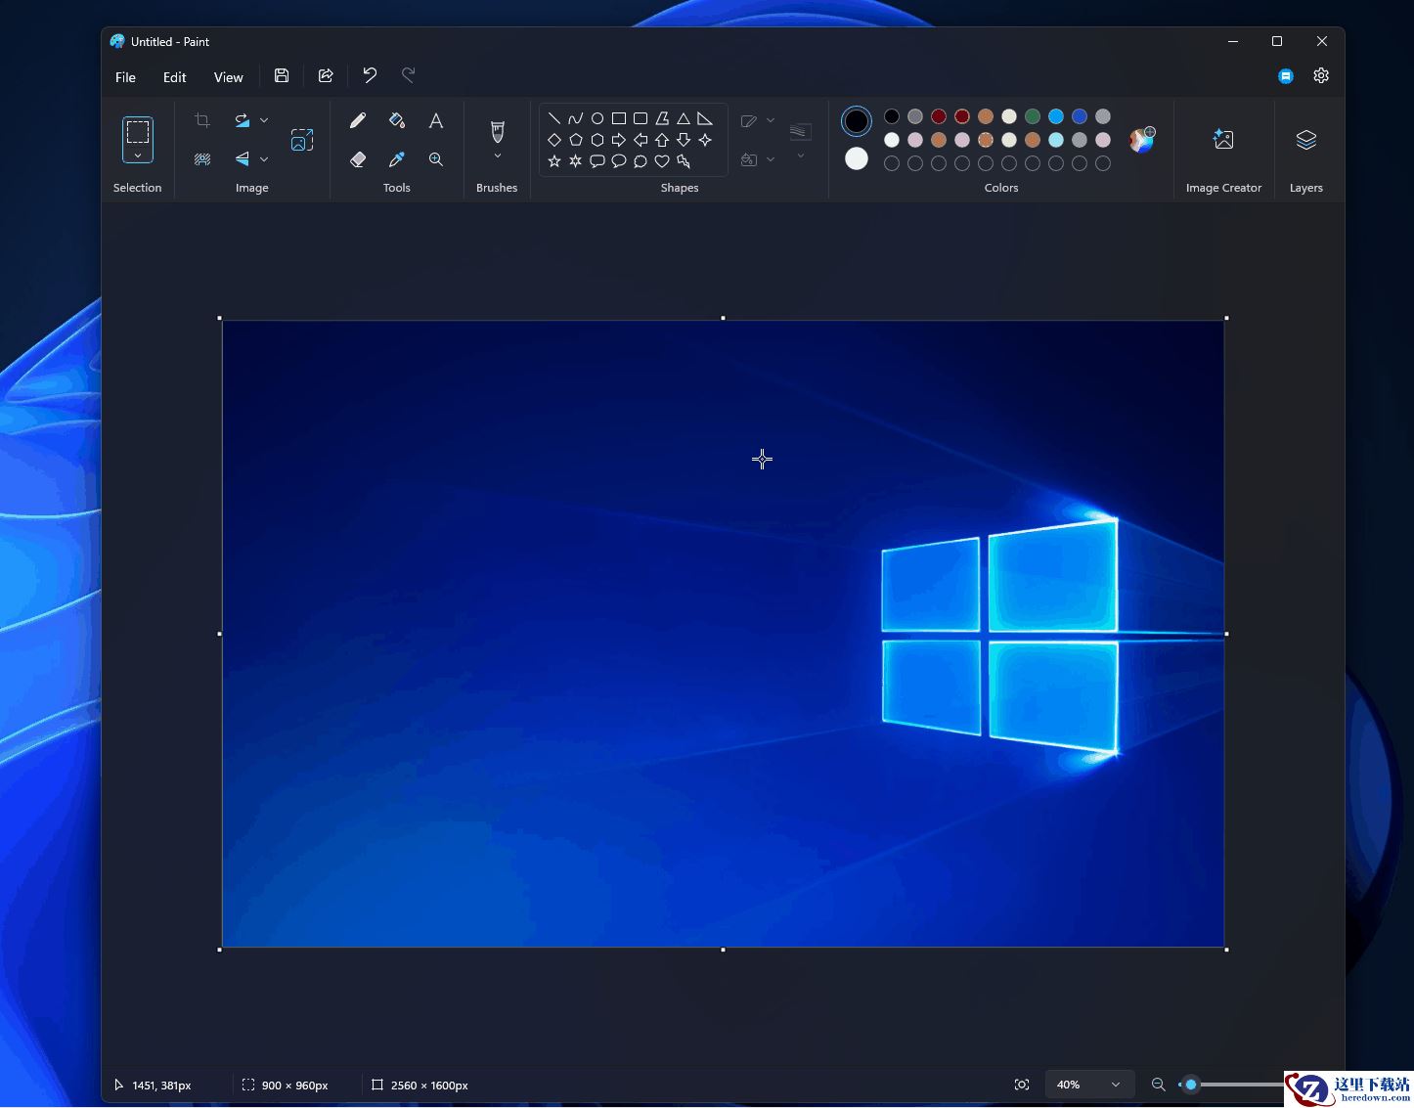Choose the Oval shape
1414x1108 pixels.
597,118
